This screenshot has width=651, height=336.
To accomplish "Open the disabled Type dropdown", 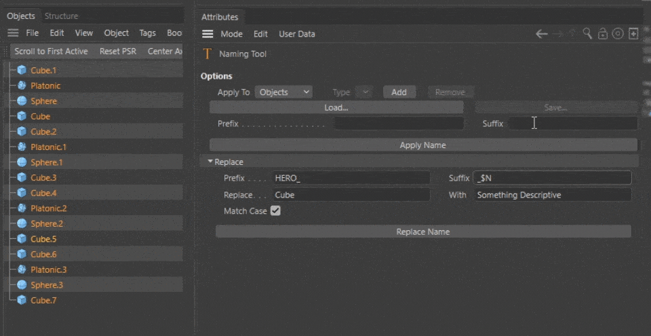I will click(365, 92).
